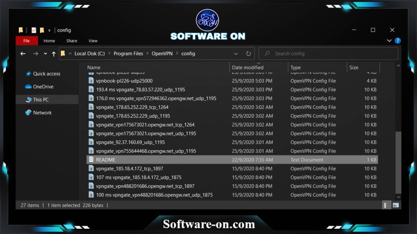Image resolution: width=417 pixels, height=234 pixels.
Task: Select icon of 107 ms vpngate_185.18.4.172_udp_1875
Action: 91,177
